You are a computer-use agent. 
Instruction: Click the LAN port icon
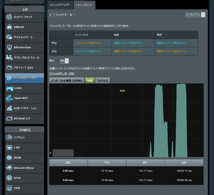coord(9,147)
